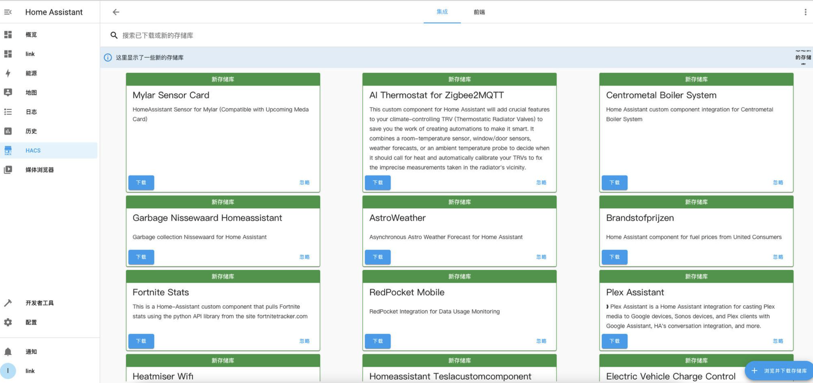This screenshot has width=813, height=383.
Task: Open the Heatmiser Wifi card title
Action: click(x=163, y=376)
